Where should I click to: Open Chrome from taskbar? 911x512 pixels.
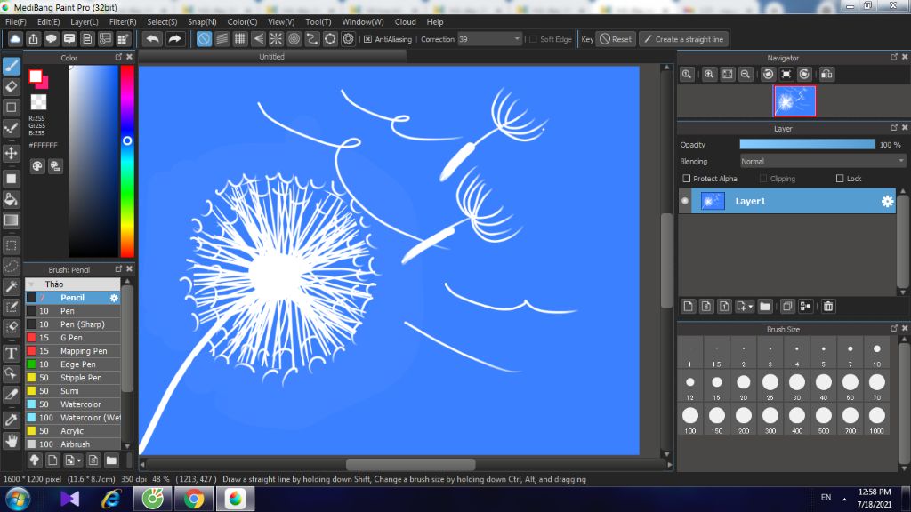click(194, 500)
